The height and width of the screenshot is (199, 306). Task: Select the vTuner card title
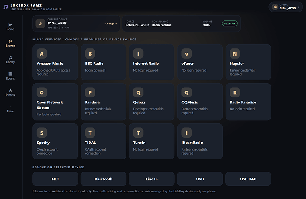pos(188,64)
